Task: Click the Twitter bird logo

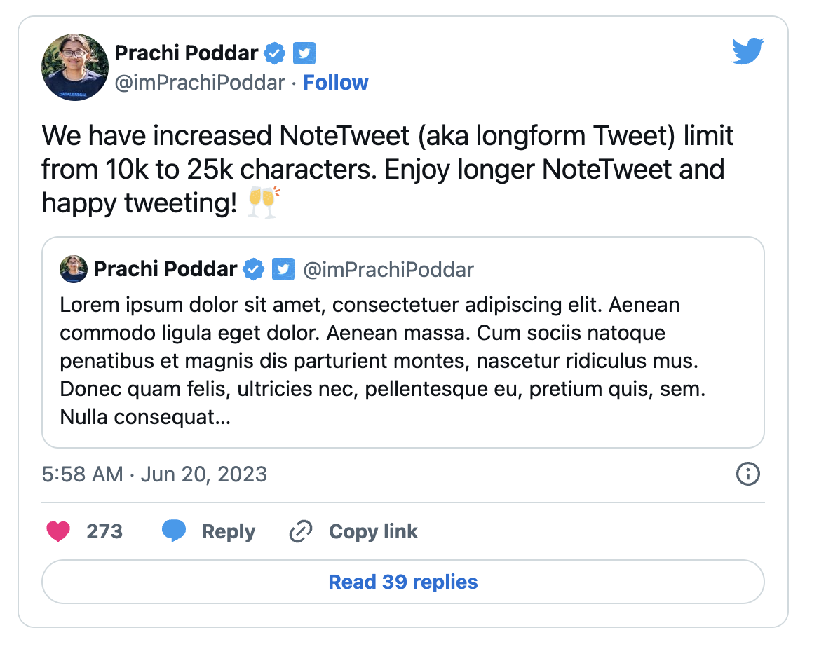Action: (x=747, y=52)
